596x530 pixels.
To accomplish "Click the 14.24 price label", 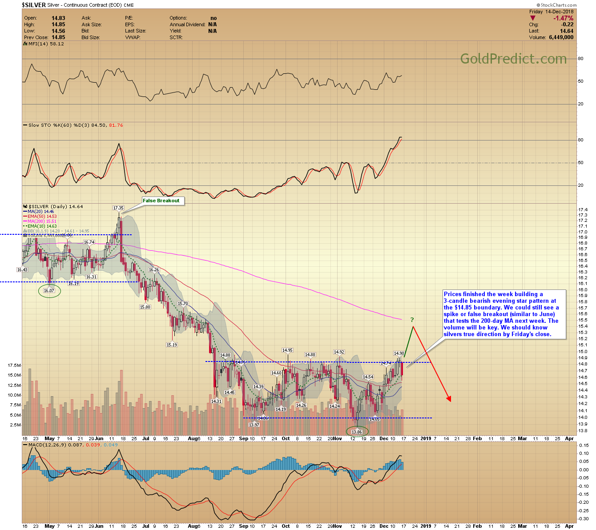I will tap(334, 406).
